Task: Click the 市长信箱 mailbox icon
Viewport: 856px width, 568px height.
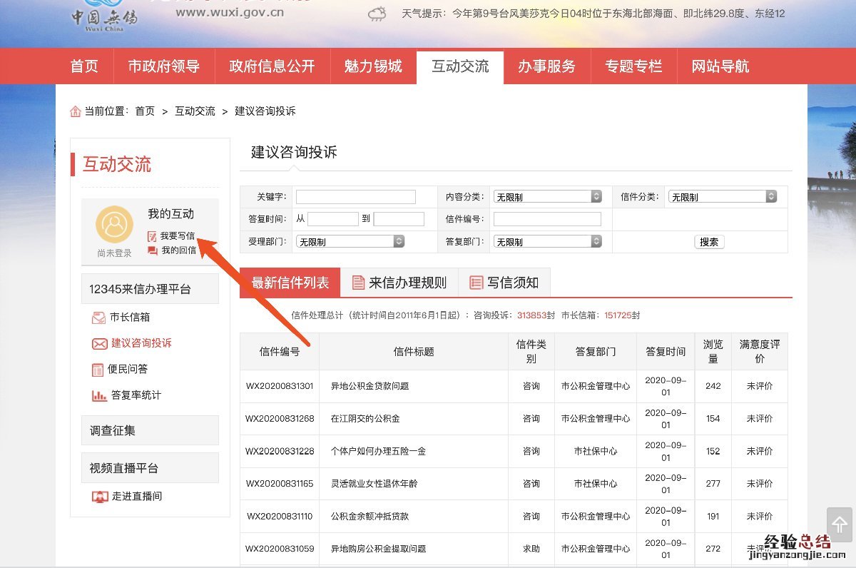Action: [x=98, y=318]
